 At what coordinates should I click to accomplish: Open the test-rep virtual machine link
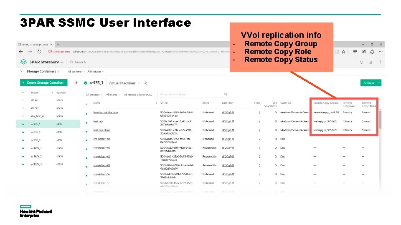pos(98,121)
